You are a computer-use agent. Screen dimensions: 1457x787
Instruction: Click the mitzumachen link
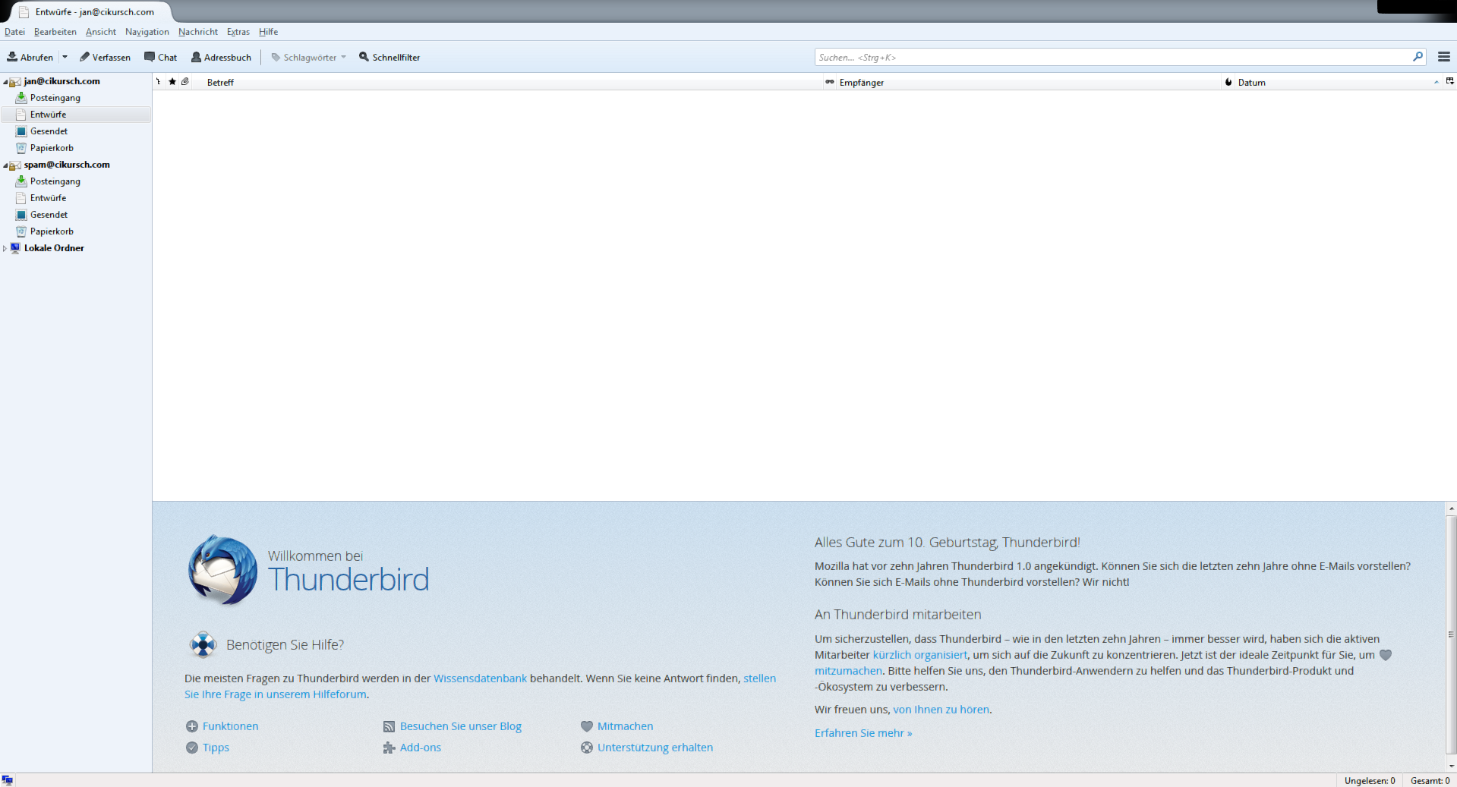click(848, 671)
